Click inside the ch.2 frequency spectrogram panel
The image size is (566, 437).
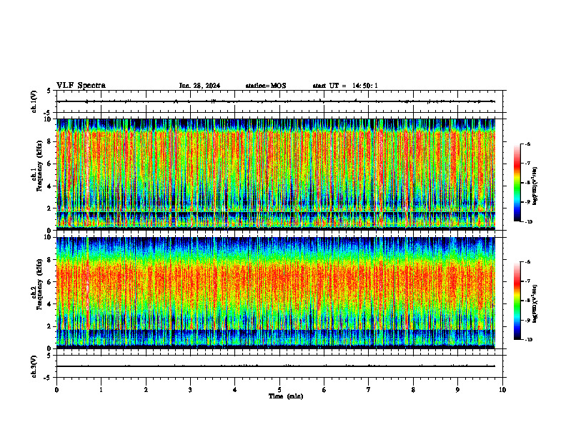pyautogui.click(x=276, y=293)
